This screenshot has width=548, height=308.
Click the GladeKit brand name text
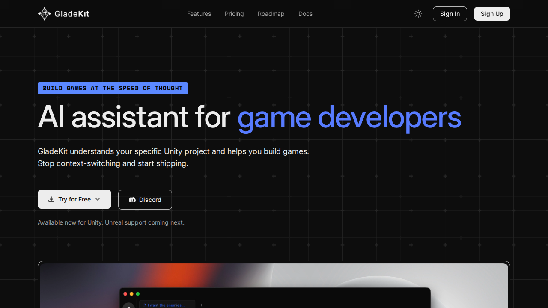click(x=72, y=14)
